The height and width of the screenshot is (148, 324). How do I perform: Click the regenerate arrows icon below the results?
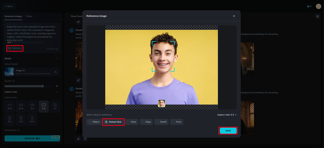tap(85, 139)
